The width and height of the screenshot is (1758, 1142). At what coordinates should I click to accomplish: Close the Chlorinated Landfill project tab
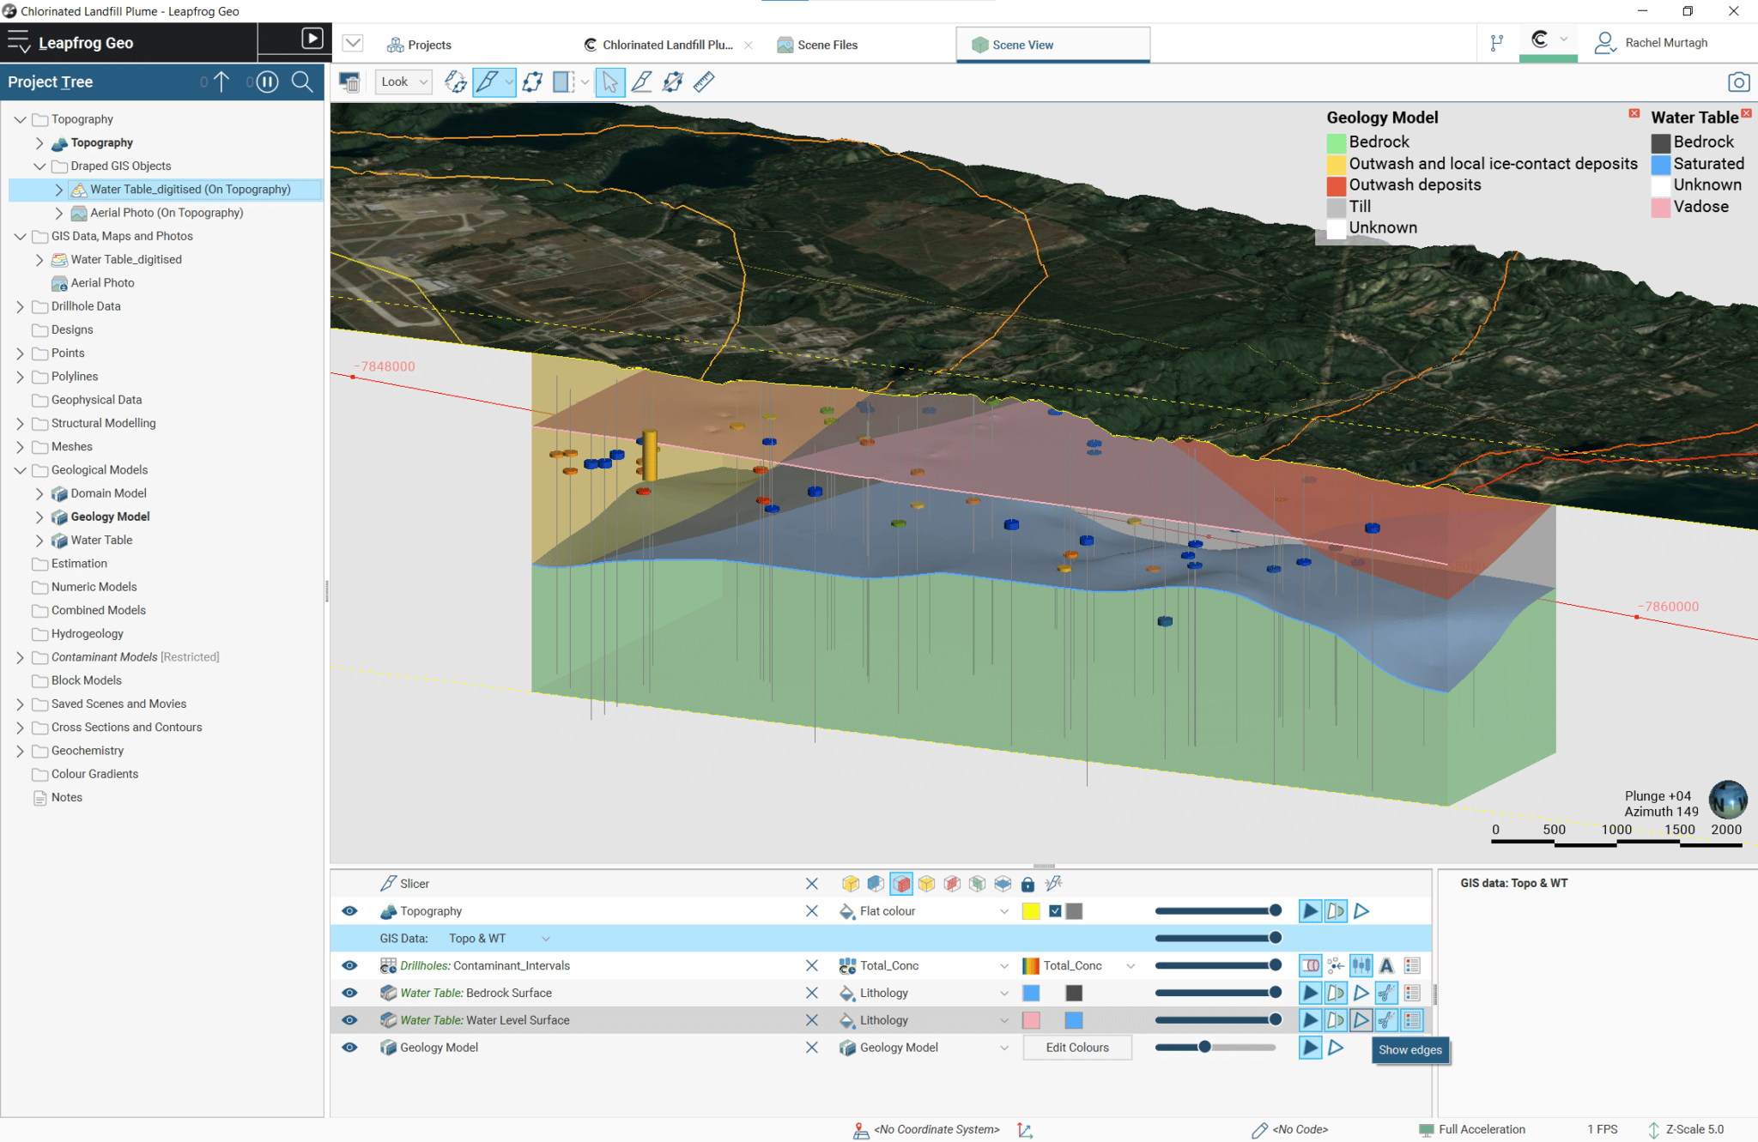(749, 45)
